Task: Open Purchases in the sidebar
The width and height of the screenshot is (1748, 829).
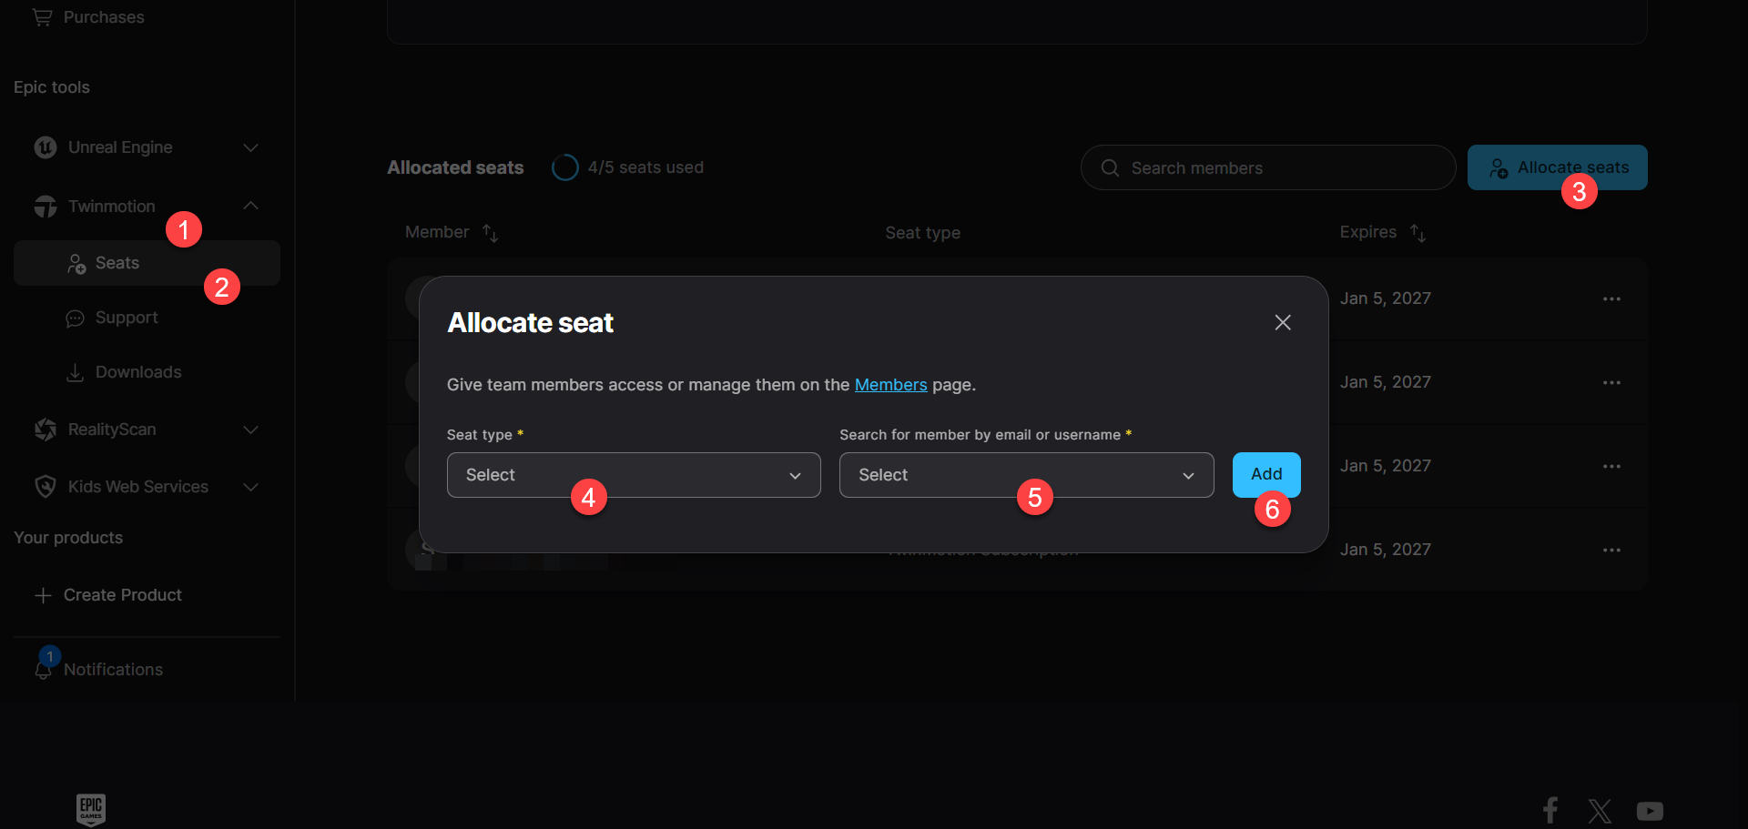Action: [x=88, y=17]
